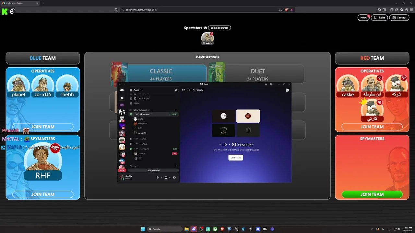Open Brave Wallet icon in toolbar
Screen dimensions: 415x233
click(x=397, y=10)
